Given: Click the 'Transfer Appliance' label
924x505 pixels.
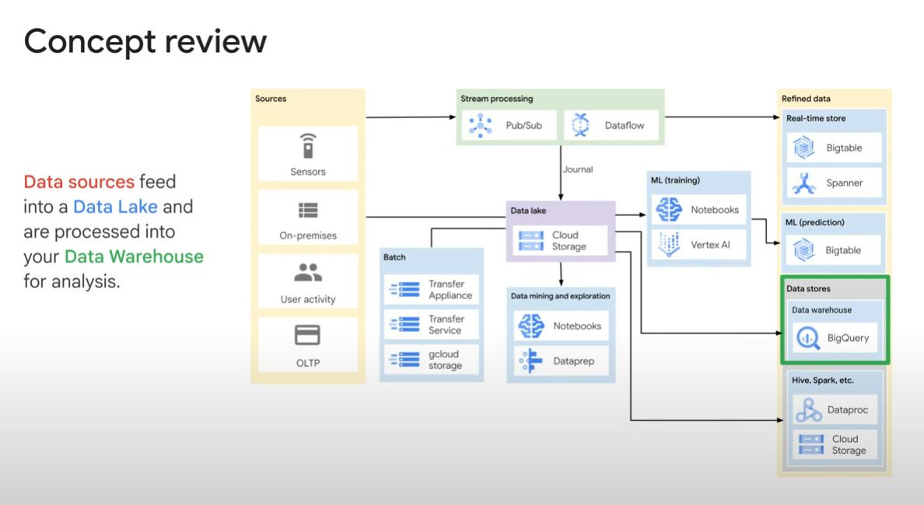Looking at the screenshot, I should click(450, 290).
